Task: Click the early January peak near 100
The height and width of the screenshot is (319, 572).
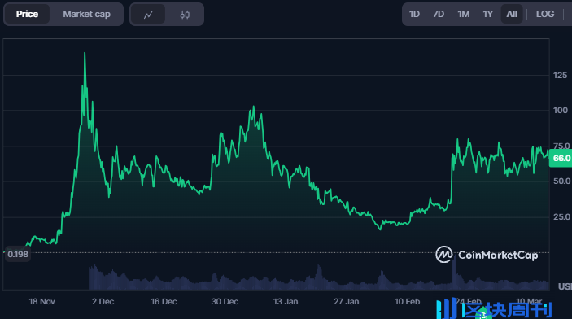Action: tap(253, 107)
